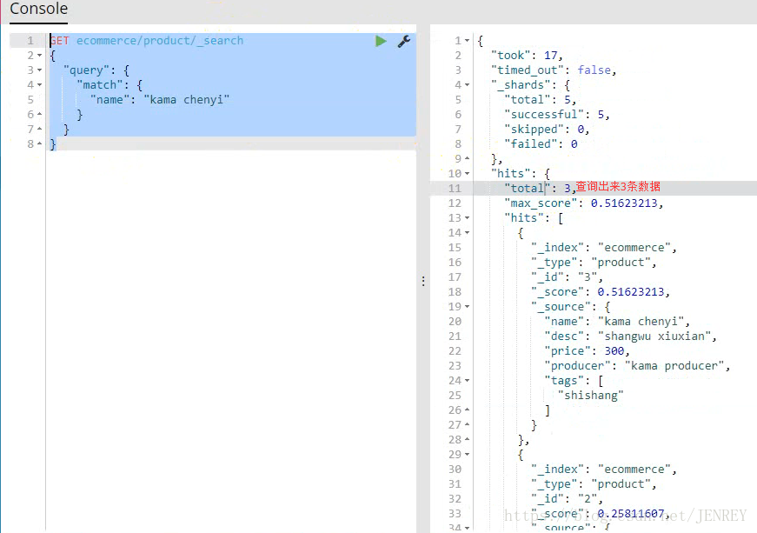The height and width of the screenshot is (533, 757).
Task: Click the "_score": 0.51623213 line
Action: [601, 292]
